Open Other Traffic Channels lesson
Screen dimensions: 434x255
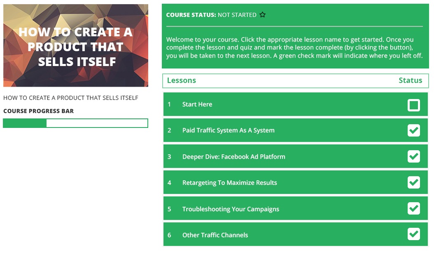pos(215,235)
